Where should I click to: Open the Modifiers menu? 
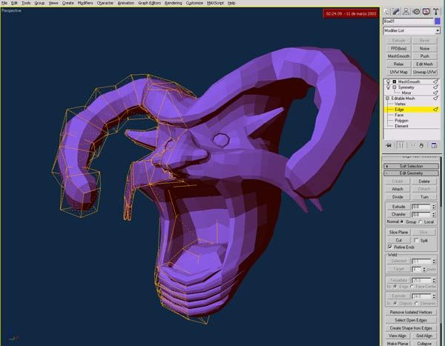pos(85,3)
